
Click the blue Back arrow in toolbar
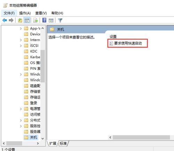tap(5, 20)
